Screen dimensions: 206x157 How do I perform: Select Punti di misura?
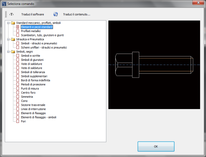pyautogui.click(x=30, y=88)
